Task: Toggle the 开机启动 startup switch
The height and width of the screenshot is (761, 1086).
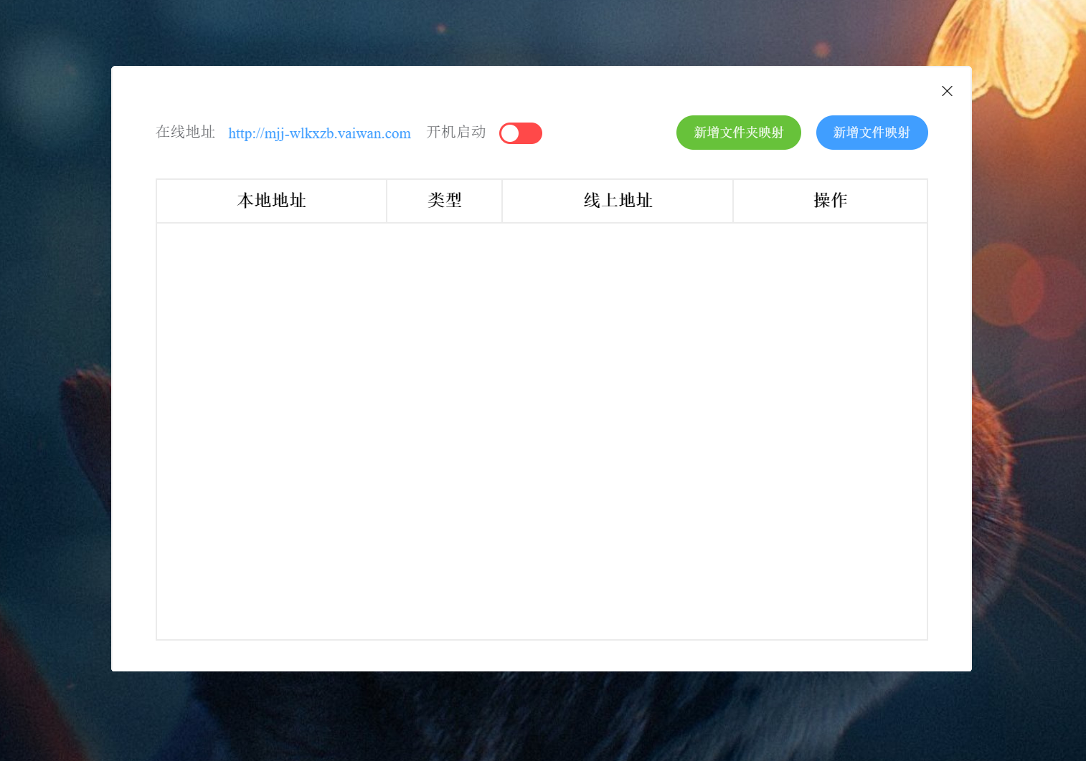Action: [x=520, y=133]
